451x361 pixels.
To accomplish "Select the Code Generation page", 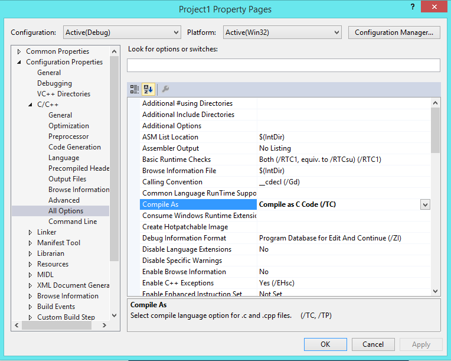I will pyautogui.click(x=74, y=147).
